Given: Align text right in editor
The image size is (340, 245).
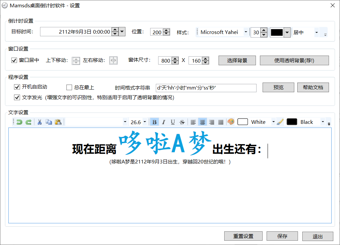Looking at the screenshot, I should point(212,122).
